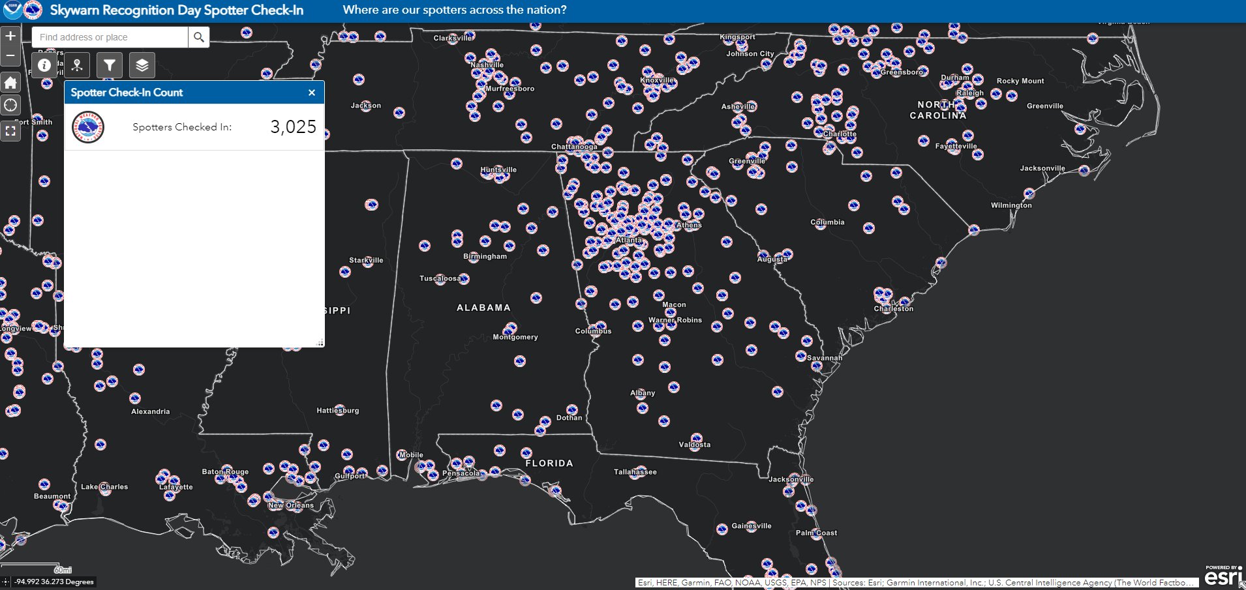The height and width of the screenshot is (590, 1246).
Task: Select the spotter marker below Albany label
Action: pyautogui.click(x=643, y=408)
